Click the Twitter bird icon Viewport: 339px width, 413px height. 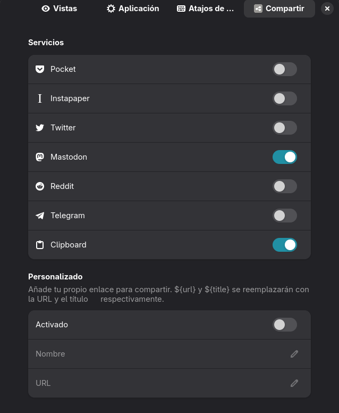pyautogui.click(x=40, y=128)
